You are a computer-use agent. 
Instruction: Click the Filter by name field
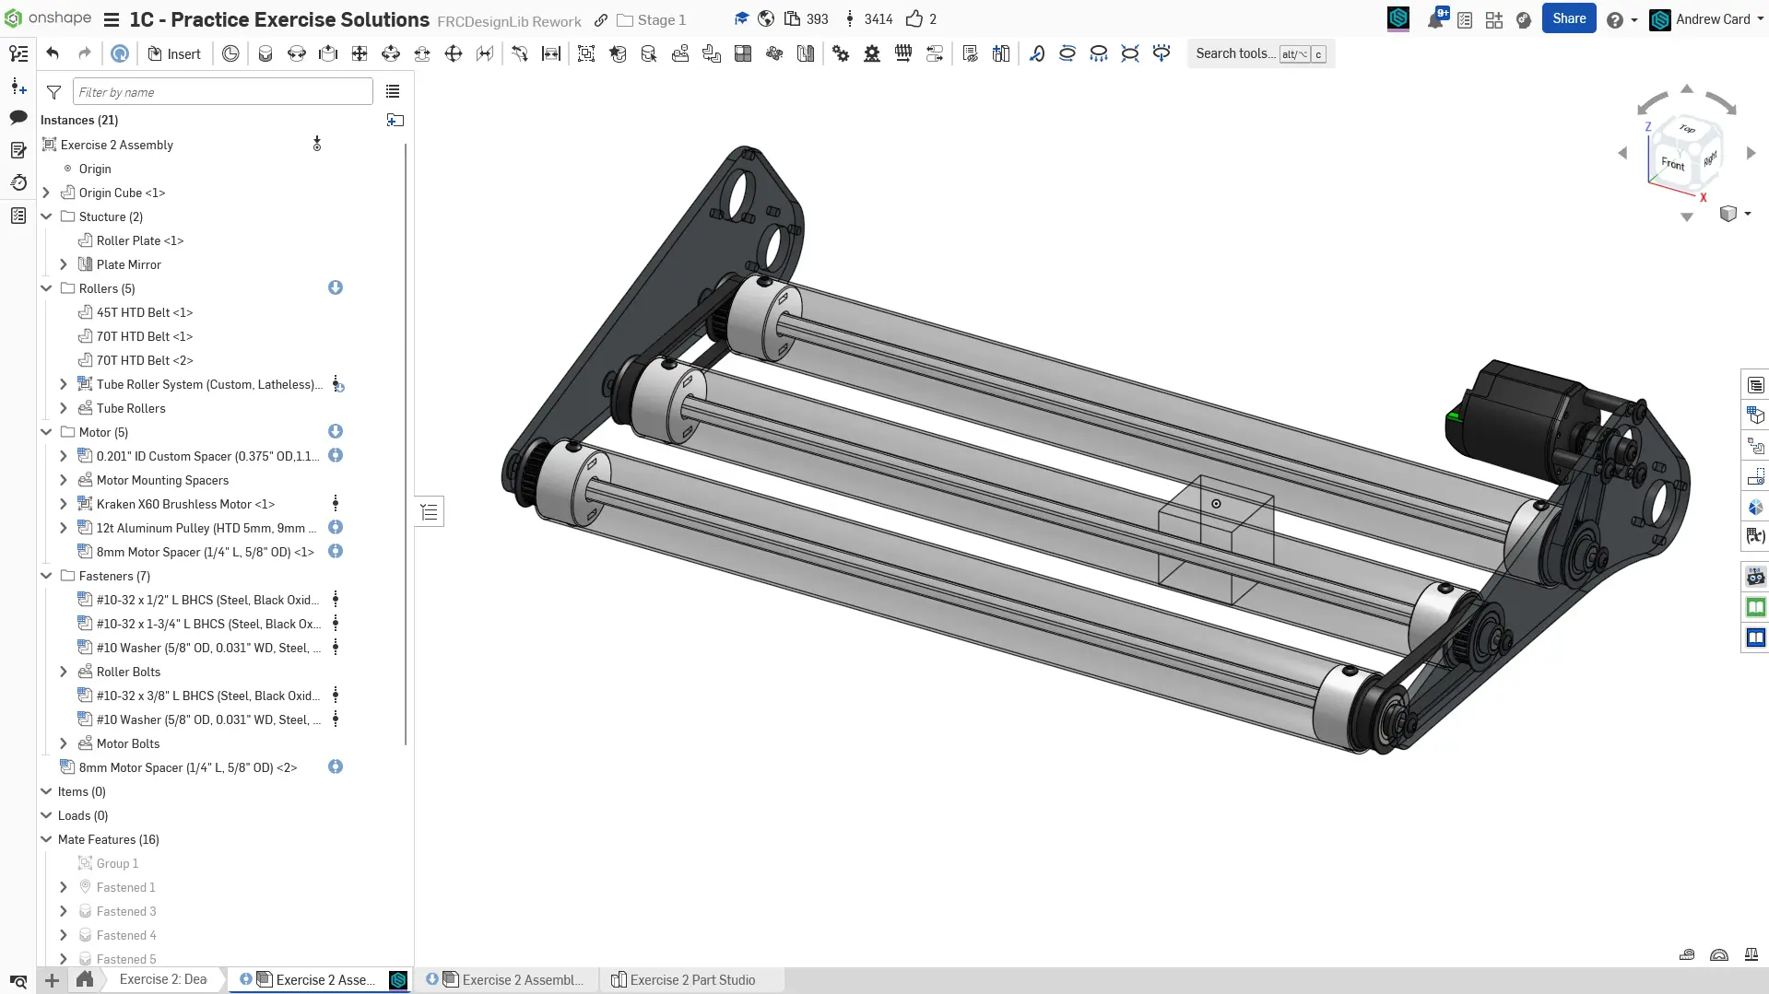tap(222, 92)
